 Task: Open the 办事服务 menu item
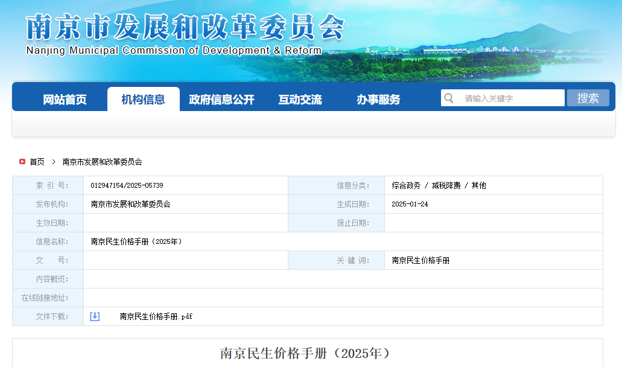(378, 99)
